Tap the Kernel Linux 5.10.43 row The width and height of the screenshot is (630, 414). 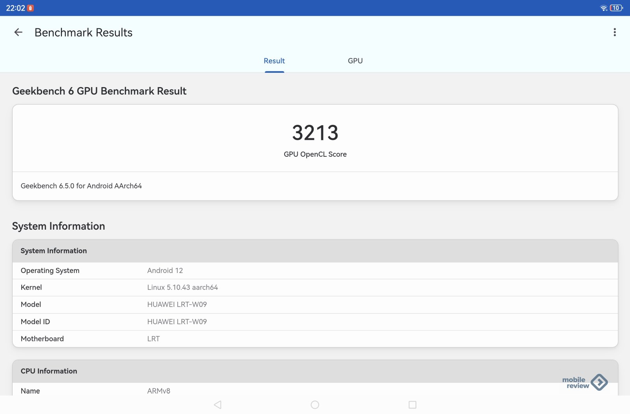click(315, 288)
